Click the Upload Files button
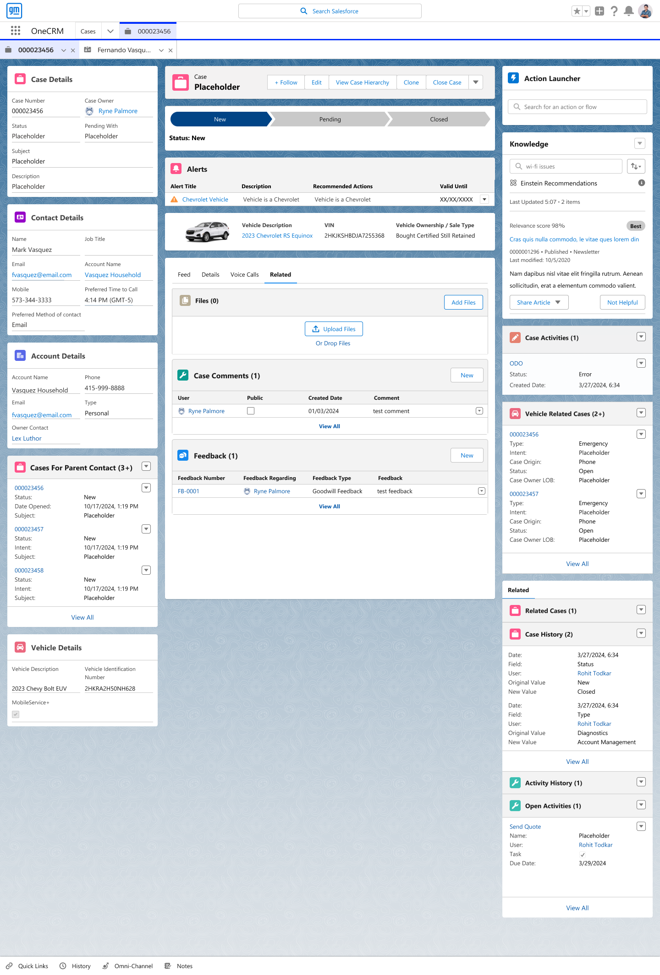The width and height of the screenshot is (660, 975). 334,329
